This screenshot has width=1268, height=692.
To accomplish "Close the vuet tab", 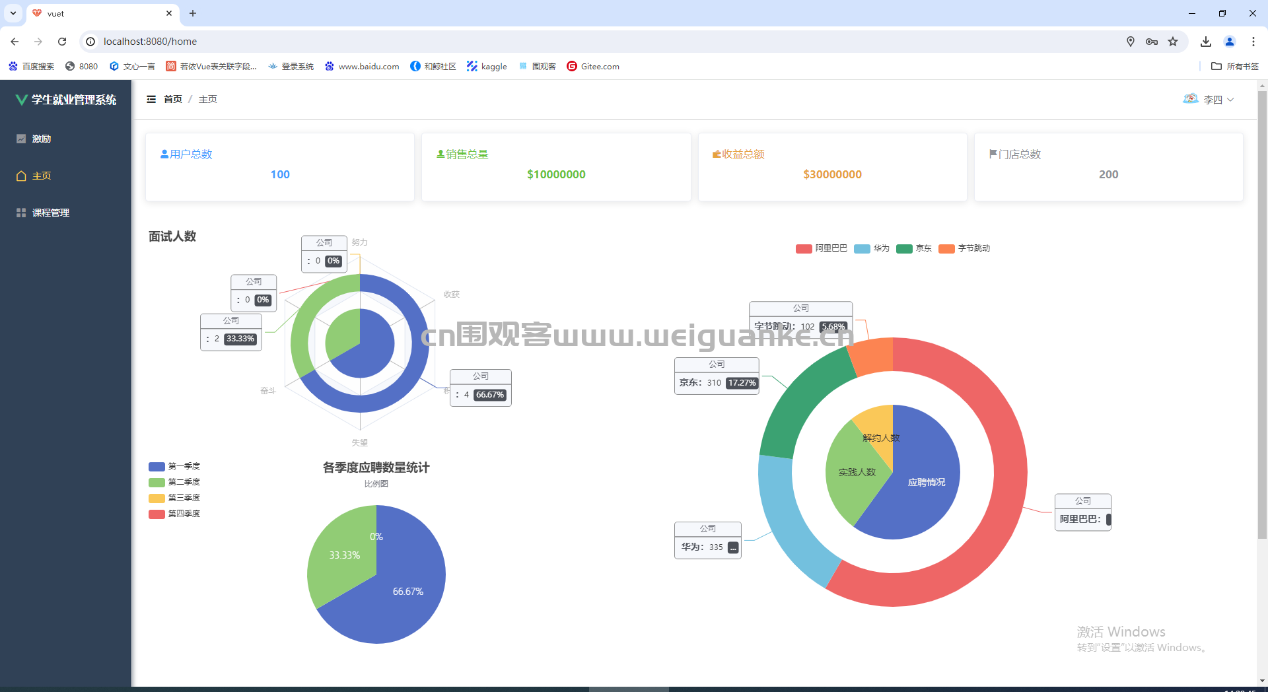I will click(169, 13).
